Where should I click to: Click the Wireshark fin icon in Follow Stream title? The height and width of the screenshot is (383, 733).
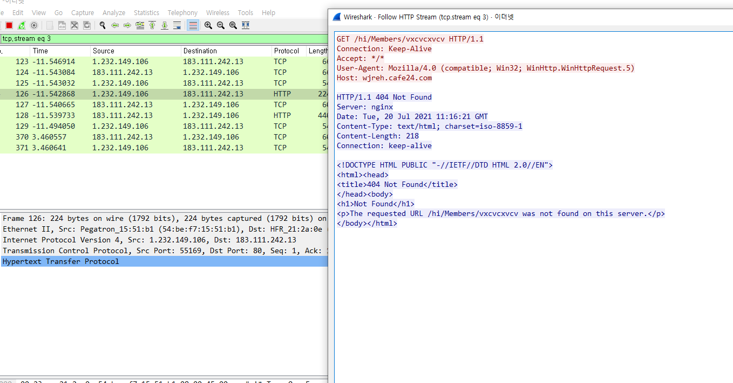336,17
